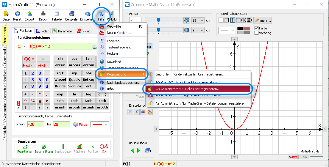Click the y-axis gear settings icon
329x167 pixels.
point(186,30)
